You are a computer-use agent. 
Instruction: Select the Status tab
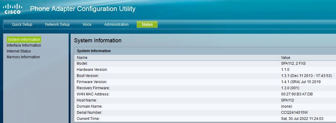pyautogui.click(x=147, y=25)
